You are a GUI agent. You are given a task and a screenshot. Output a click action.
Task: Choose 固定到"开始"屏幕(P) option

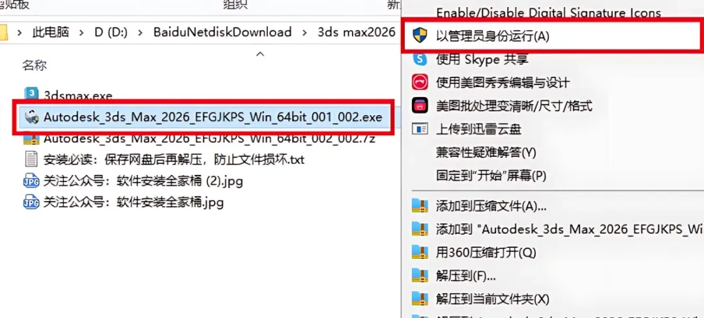tap(491, 175)
